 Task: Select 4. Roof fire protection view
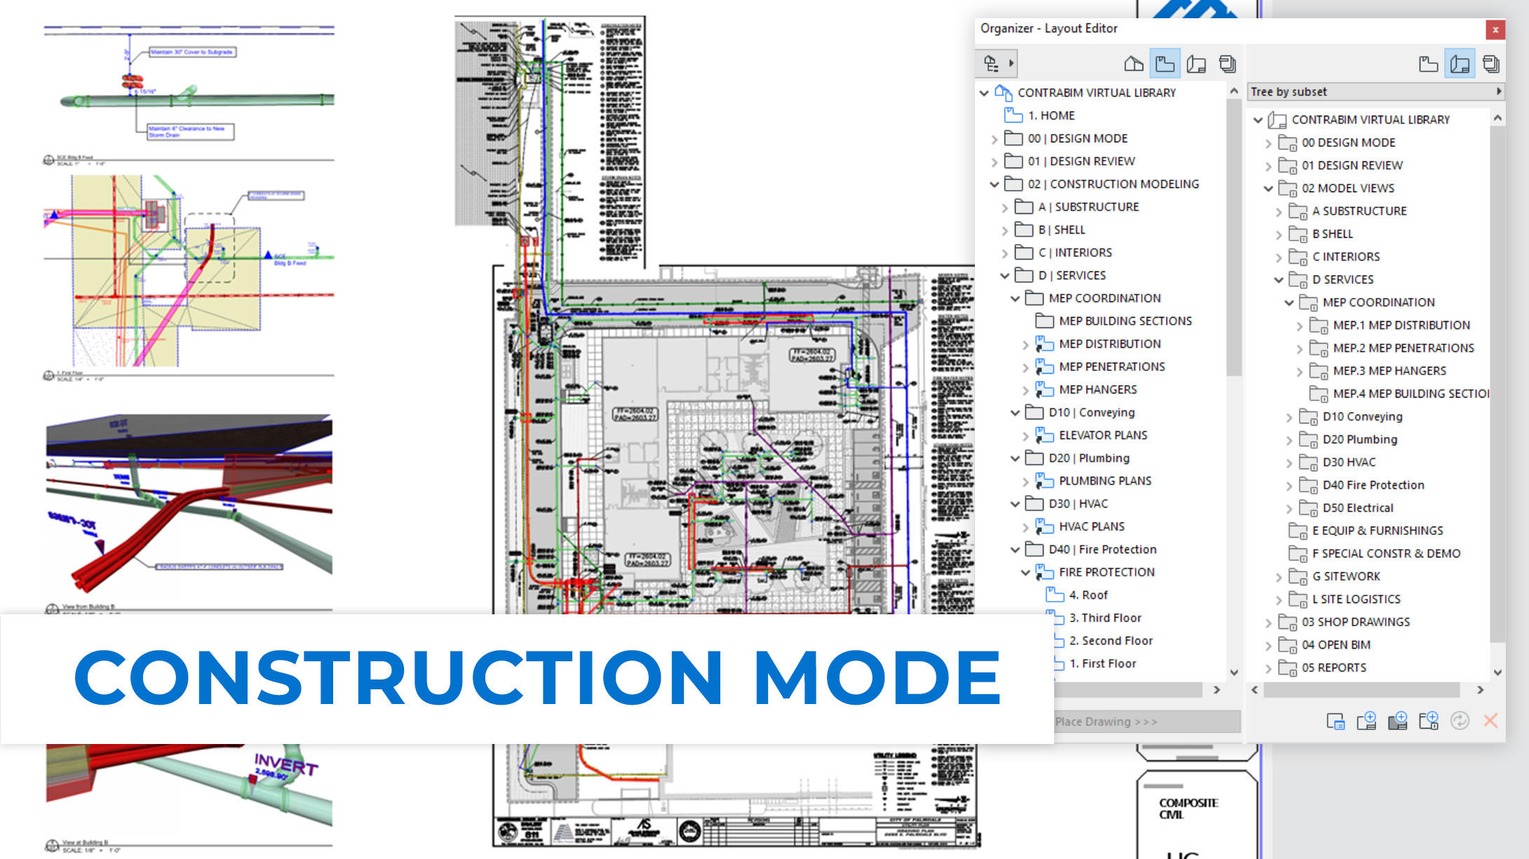point(1088,595)
